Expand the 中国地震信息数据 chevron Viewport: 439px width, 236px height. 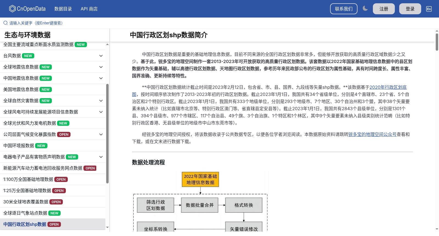tap(101, 78)
